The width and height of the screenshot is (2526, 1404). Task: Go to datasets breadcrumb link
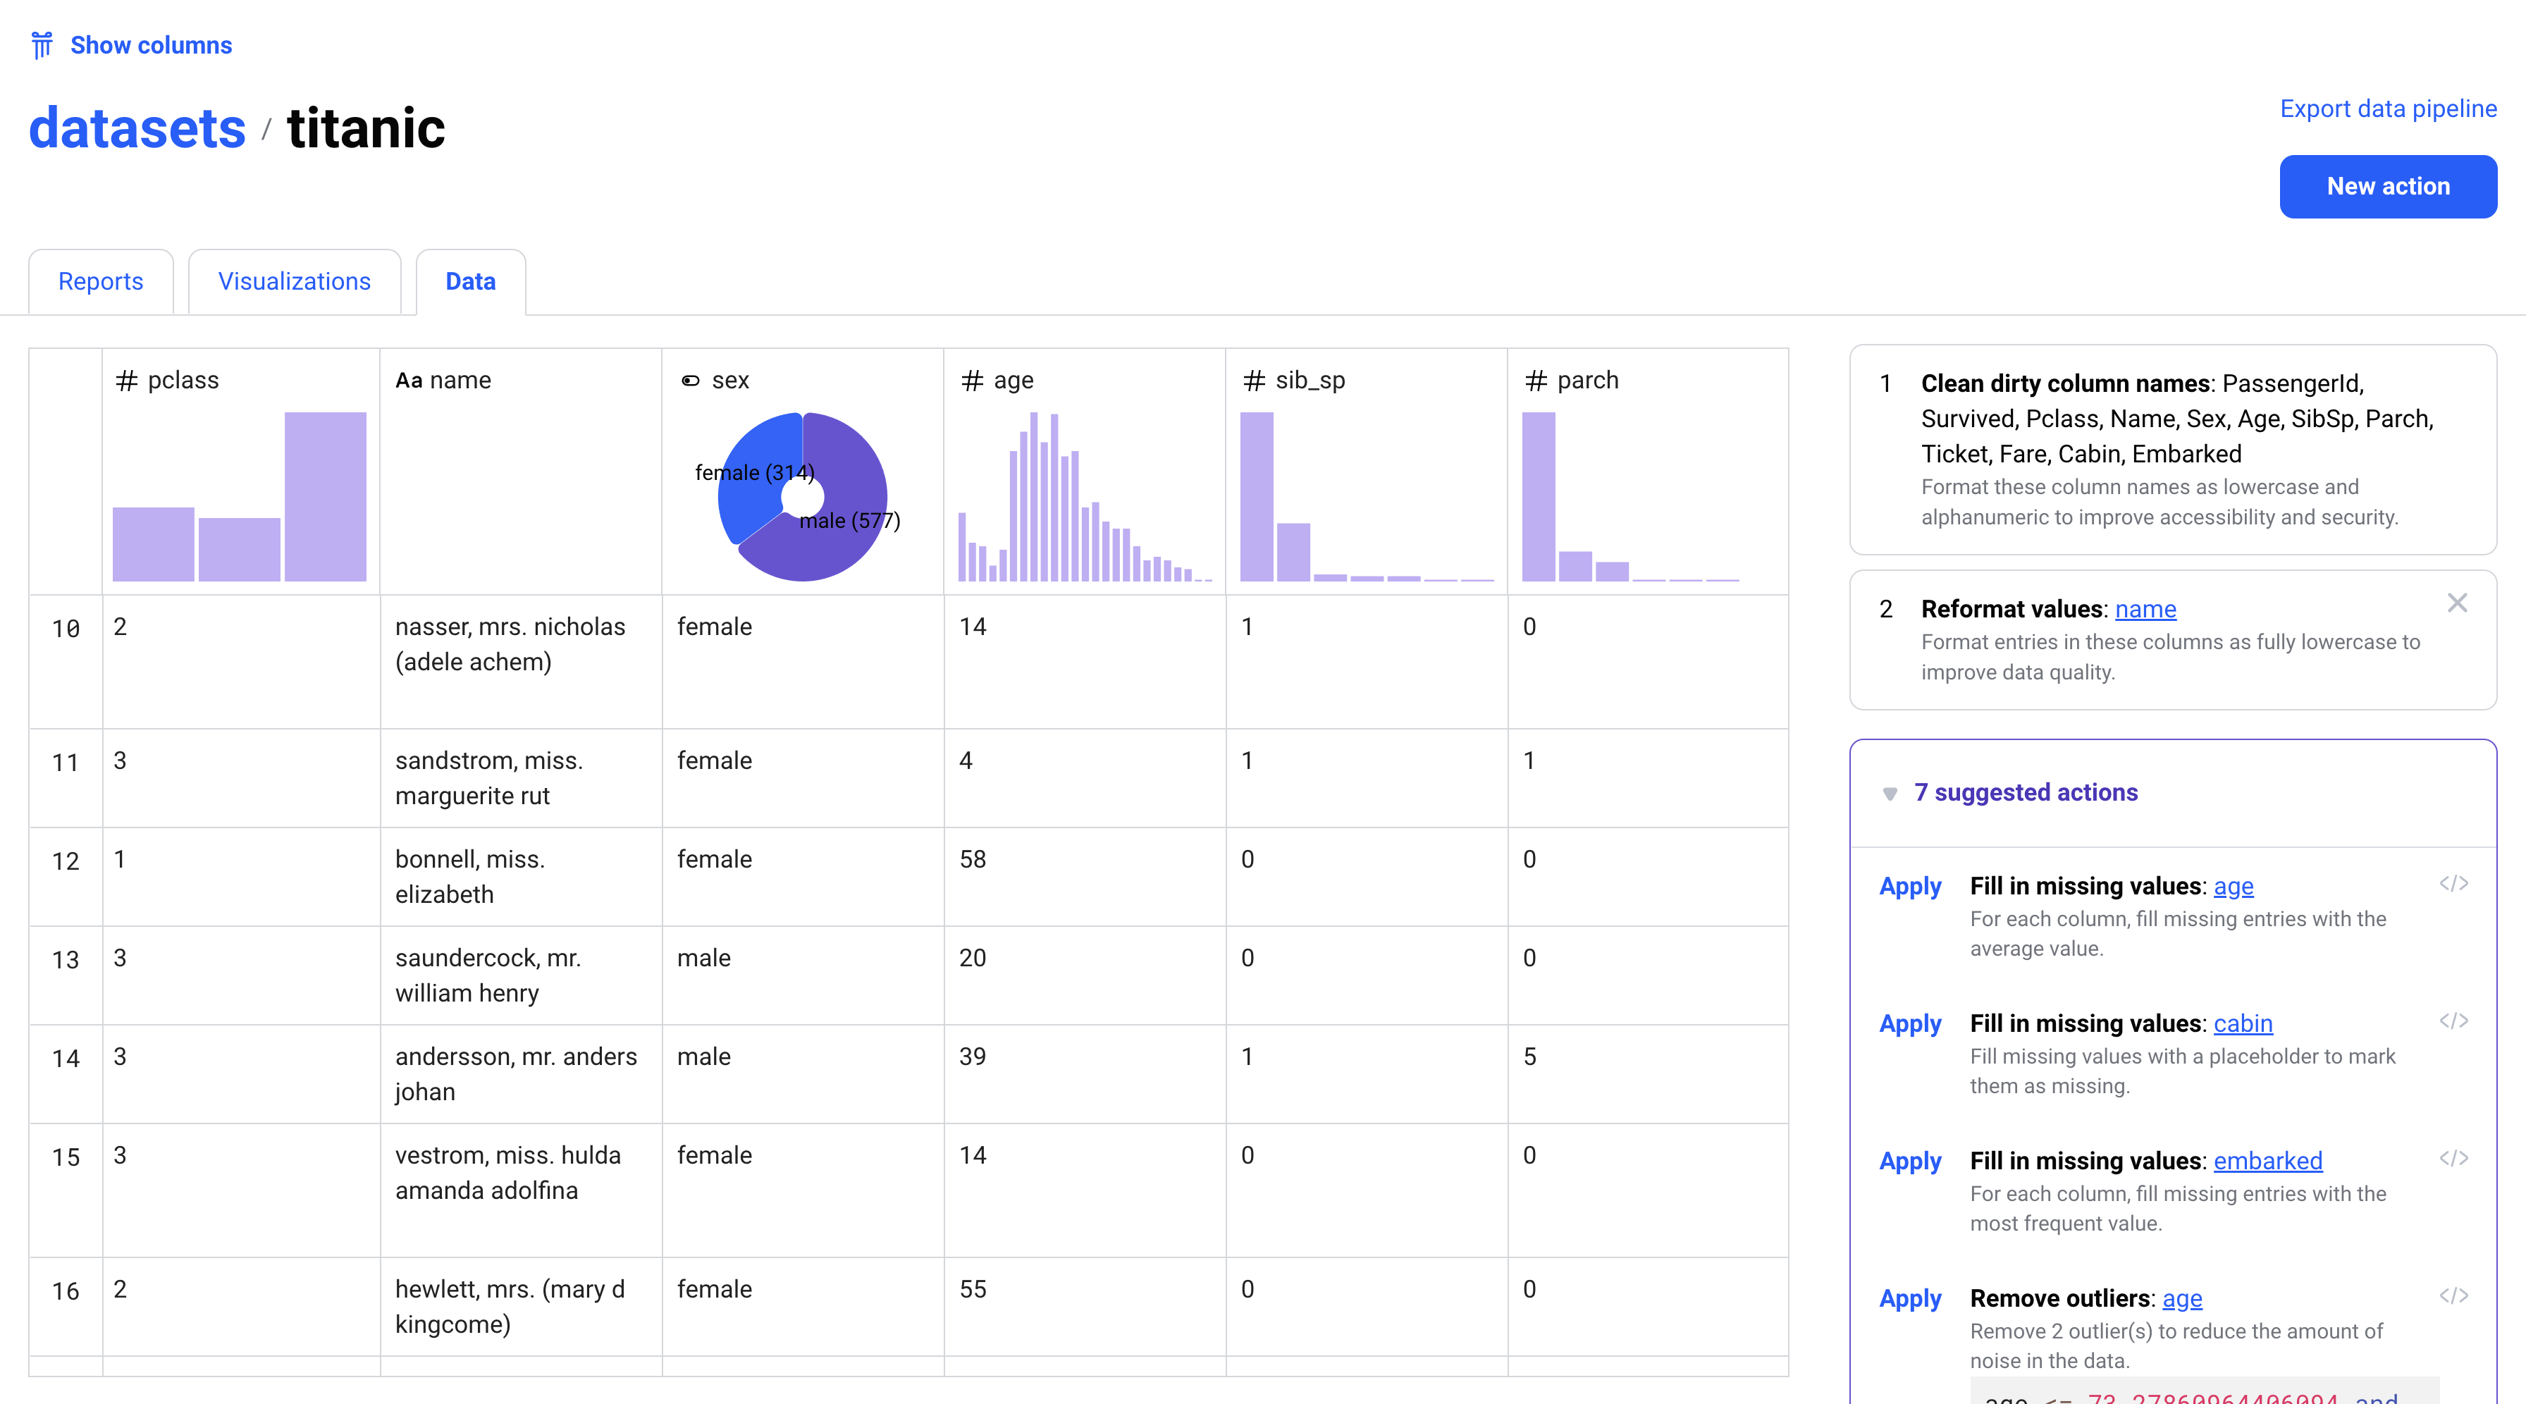point(137,128)
